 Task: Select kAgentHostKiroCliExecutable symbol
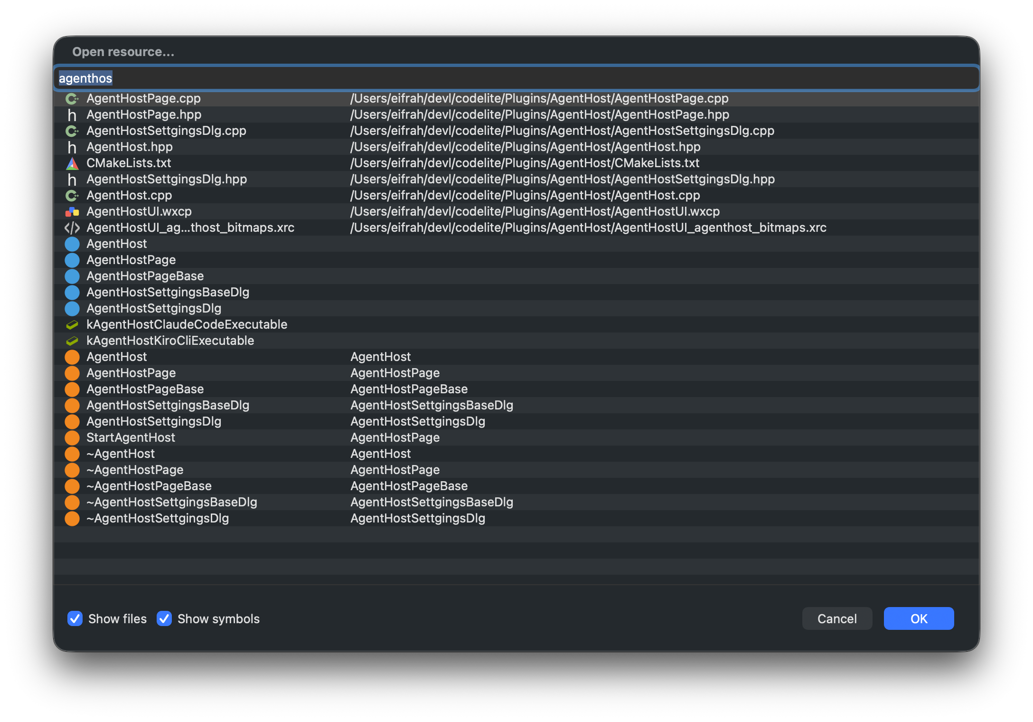click(x=516, y=341)
